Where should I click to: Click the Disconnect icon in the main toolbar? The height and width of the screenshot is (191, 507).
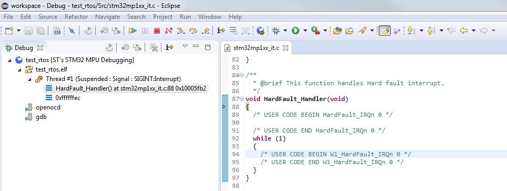[x=169, y=31]
